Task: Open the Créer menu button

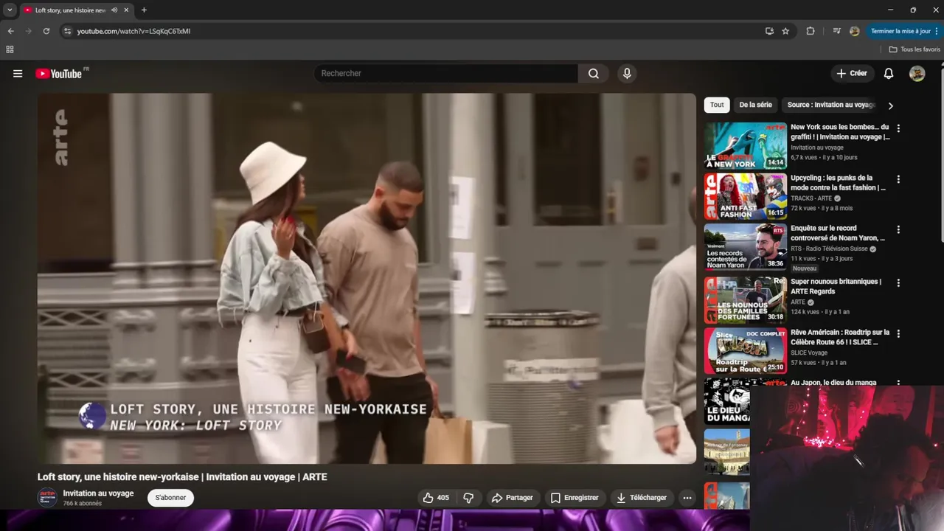Action: coord(852,74)
